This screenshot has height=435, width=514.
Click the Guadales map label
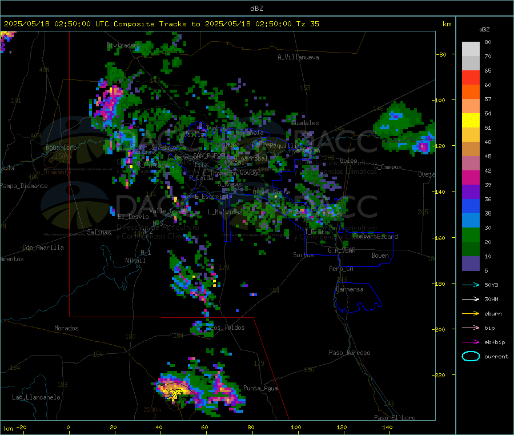coord(305,123)
